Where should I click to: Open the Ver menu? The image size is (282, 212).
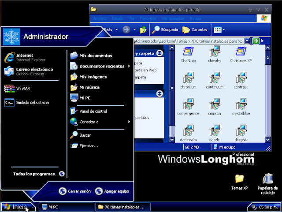pyautogui.click(x=132, y=19)
